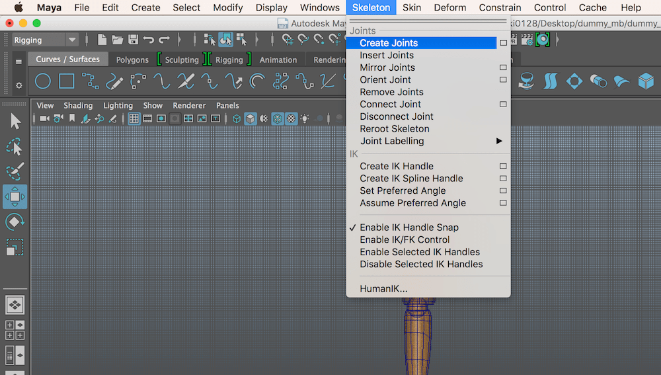Select the NURBS square shelf icon
The width and height of the screenshot is (661, 375).
[67, 81]
